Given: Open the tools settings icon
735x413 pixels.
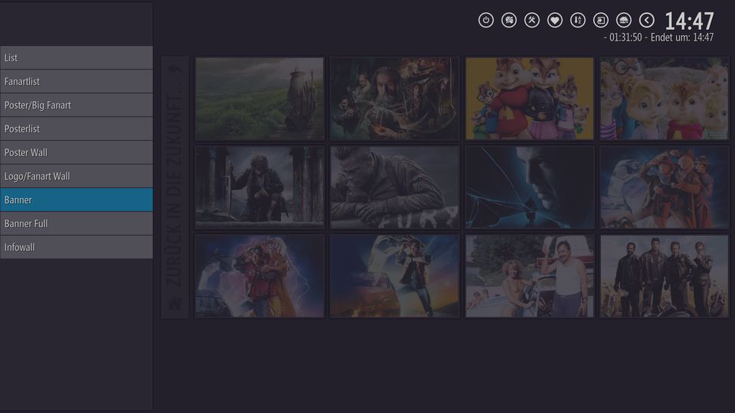Looking at the screenshot, I should 531,20.
